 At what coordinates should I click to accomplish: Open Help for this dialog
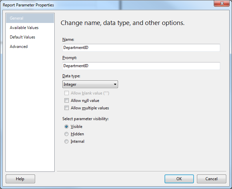click(21, 179)
